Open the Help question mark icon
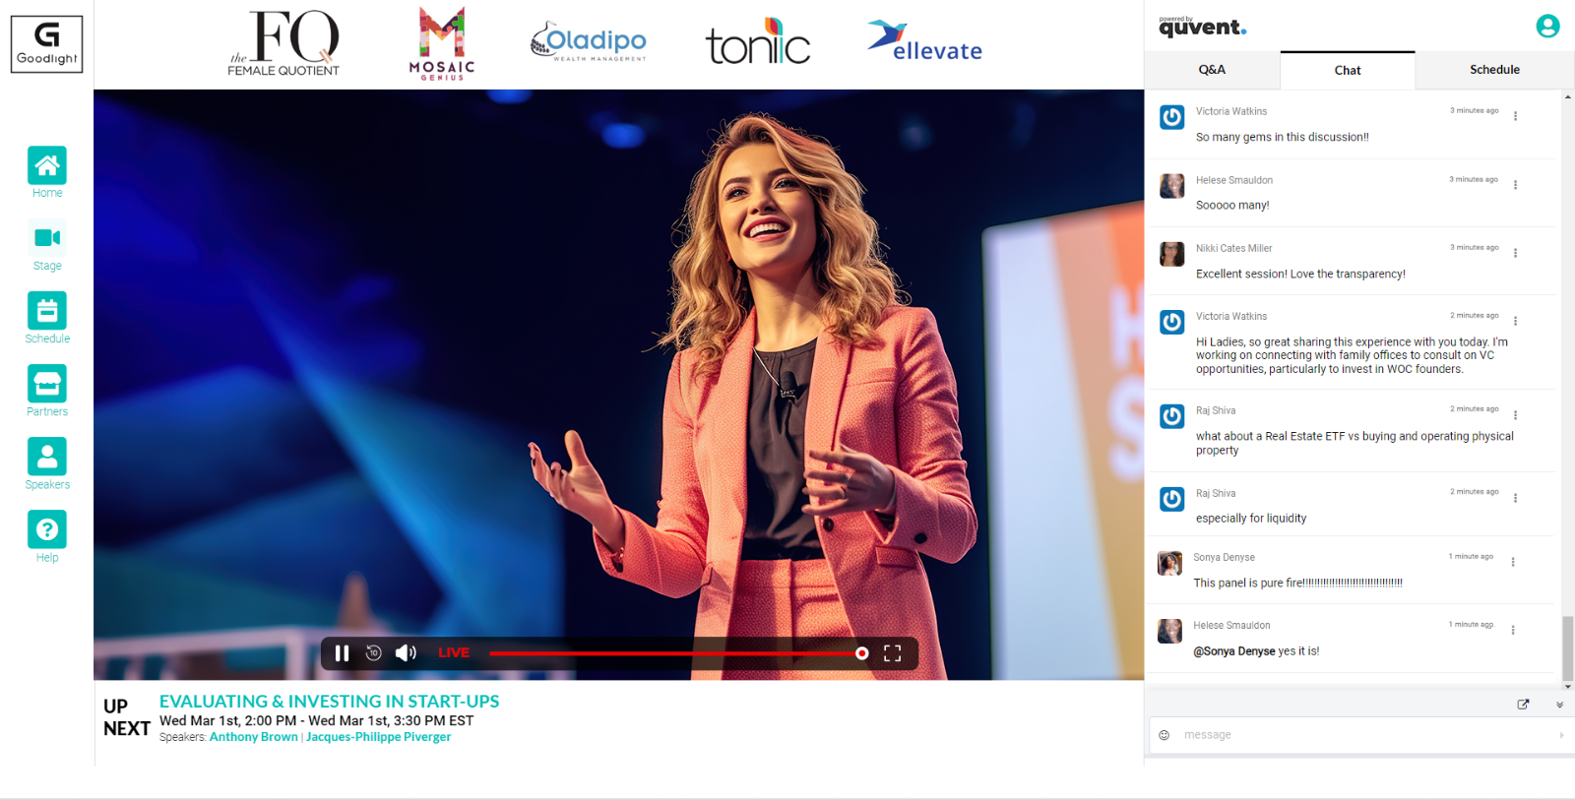This screenshot has height=800, width=1575. (47, 529)
